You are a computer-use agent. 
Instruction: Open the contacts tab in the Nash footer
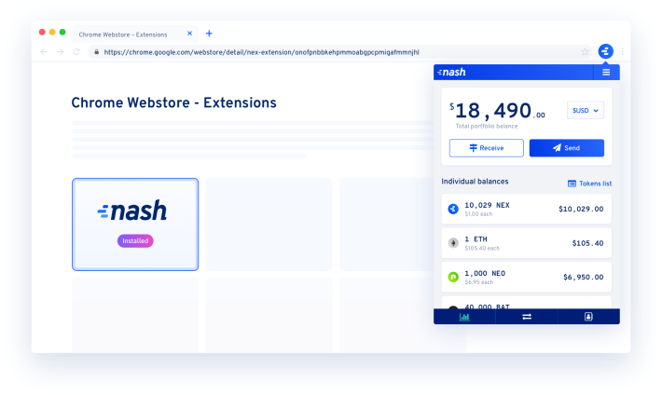click(x=588, y=317)
